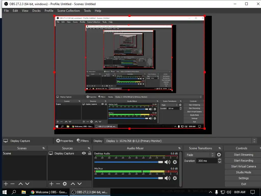This screenshot has height=196, width=261.
Task: Select Display Capture in Sources list
Action: click(x=64, y=153)
